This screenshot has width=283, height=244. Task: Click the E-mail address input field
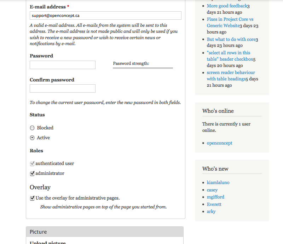pos(105,16)
